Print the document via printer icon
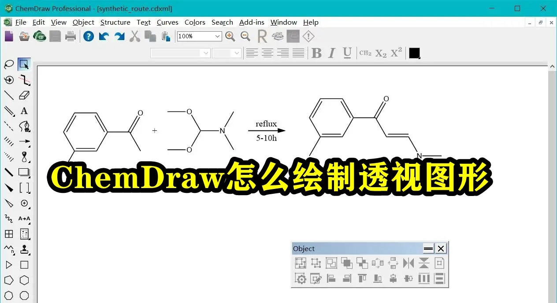 coord(71,36)
